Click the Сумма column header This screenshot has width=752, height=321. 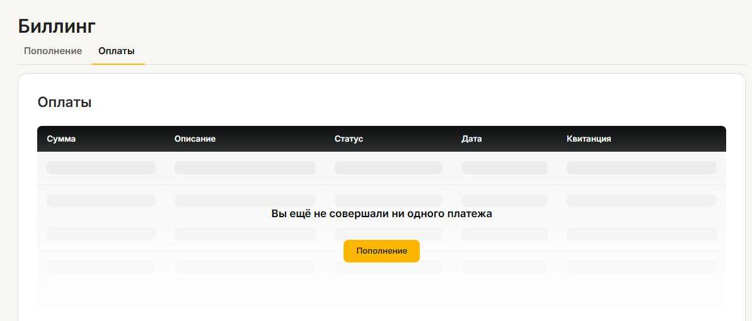point(61,138)
